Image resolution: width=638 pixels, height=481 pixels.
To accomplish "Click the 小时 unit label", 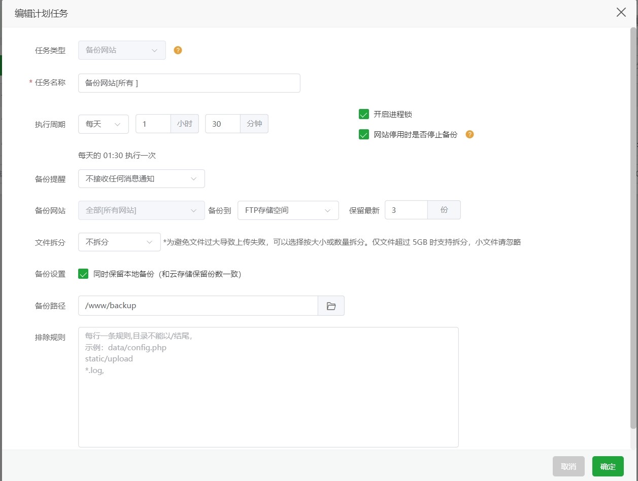I will [x=185, y=124].
